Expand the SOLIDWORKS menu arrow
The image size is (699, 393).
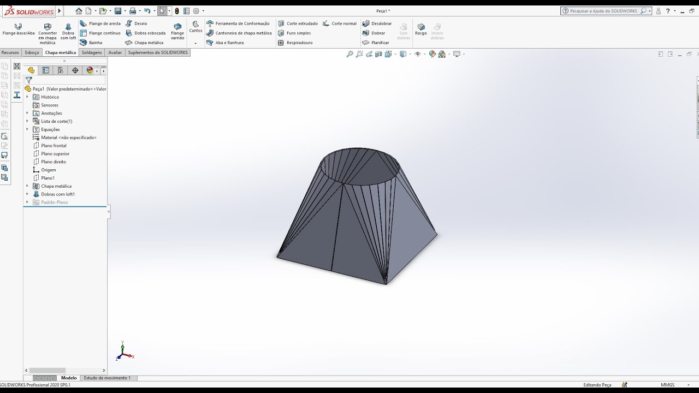coord(60,11)
